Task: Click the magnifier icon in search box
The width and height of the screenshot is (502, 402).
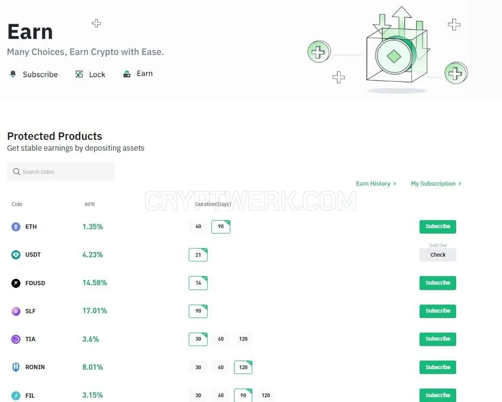Action: coord(16,172)
